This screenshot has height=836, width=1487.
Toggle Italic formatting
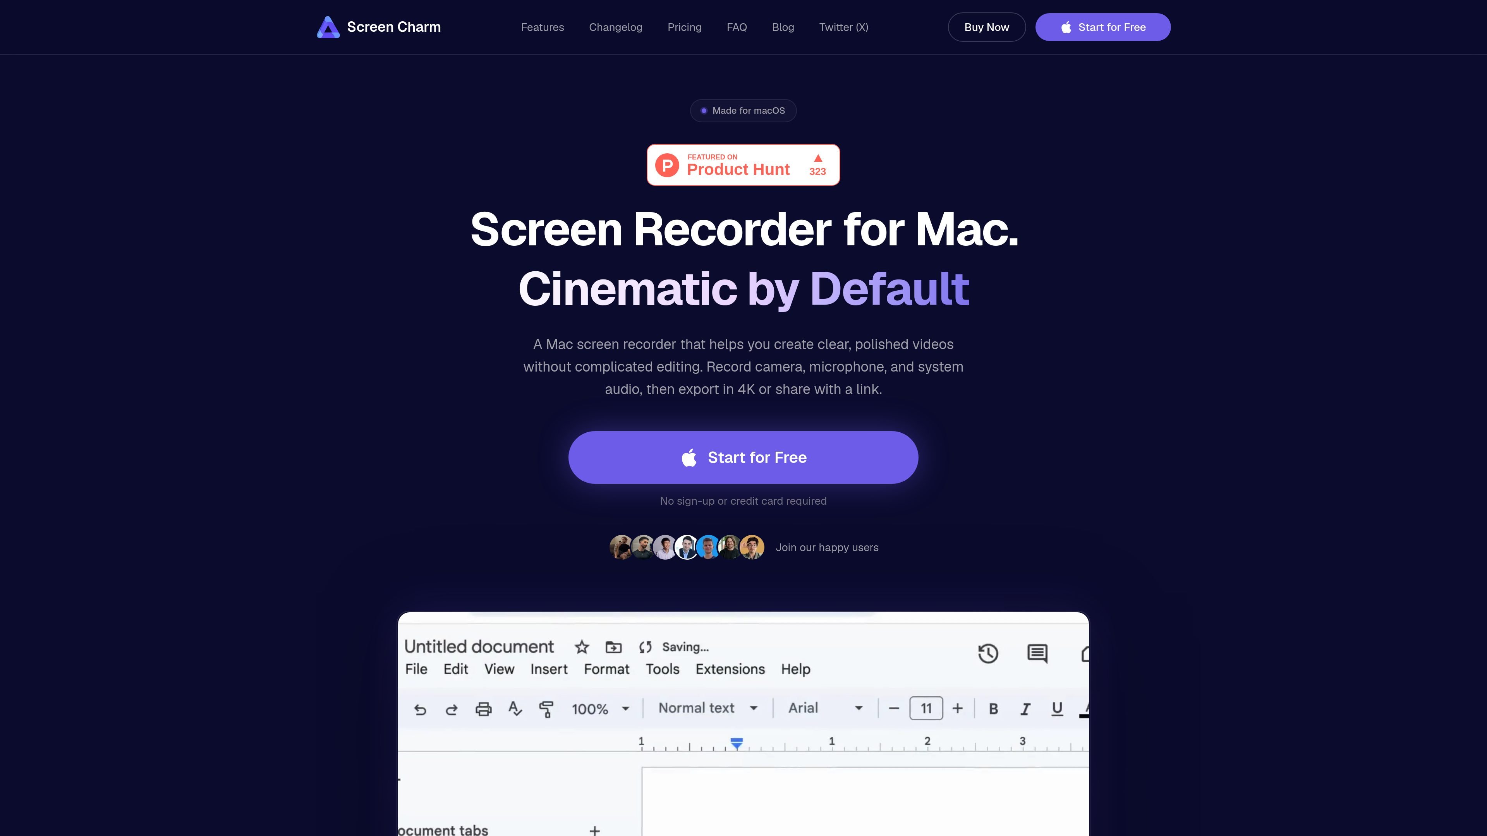pyautogui.click(x=1025, y=709)
